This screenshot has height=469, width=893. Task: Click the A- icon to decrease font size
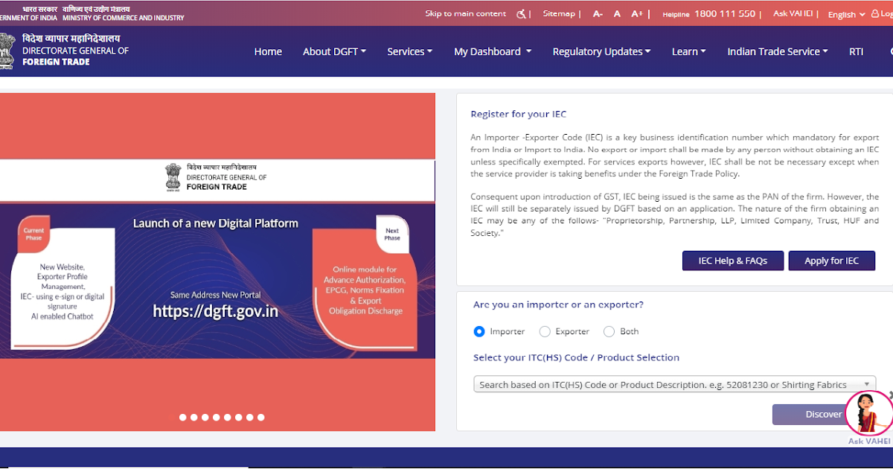click(598, 13)
